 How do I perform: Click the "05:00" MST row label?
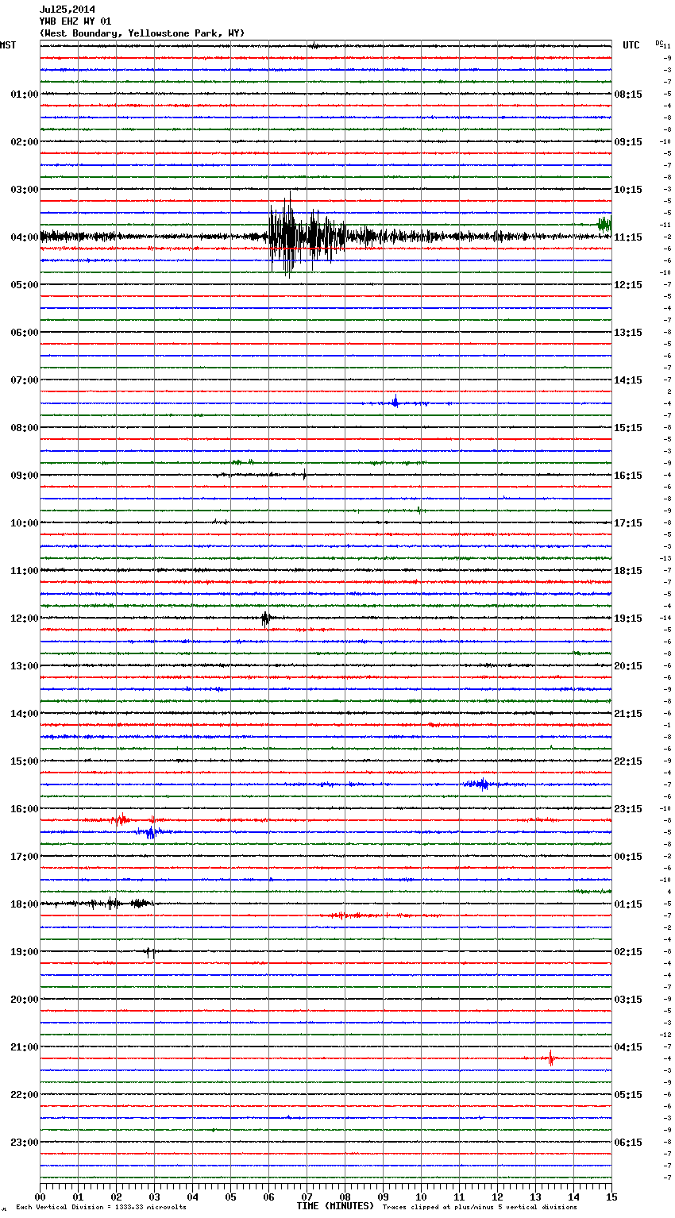(x=25, y=285)
